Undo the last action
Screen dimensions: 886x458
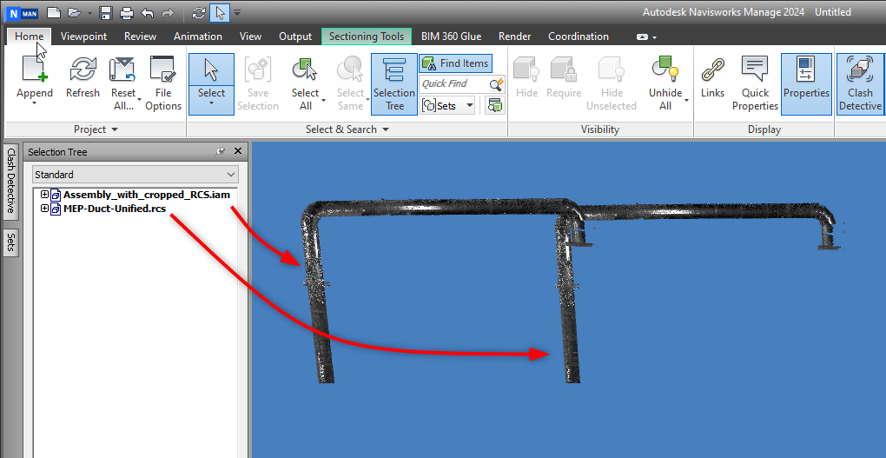(147, 12)
